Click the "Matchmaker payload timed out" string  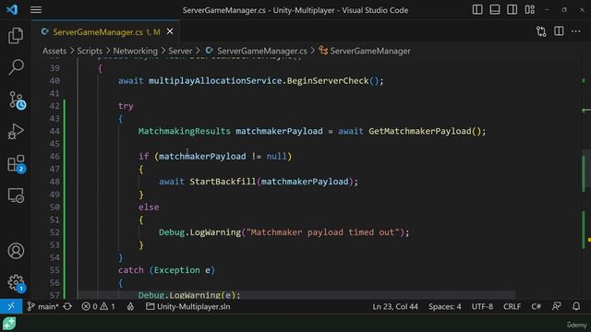point(322,232)
